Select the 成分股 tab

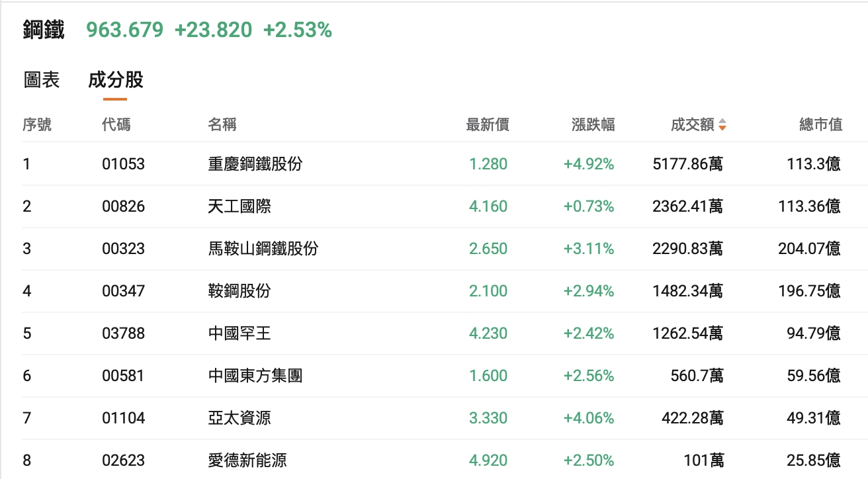[115, 80]
